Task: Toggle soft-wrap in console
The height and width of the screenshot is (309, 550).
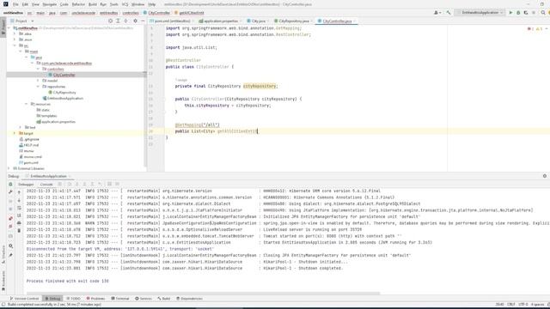Action: tap(19, 208)
